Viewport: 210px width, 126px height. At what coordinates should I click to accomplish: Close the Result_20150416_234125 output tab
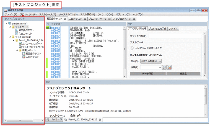click(100, 120)
